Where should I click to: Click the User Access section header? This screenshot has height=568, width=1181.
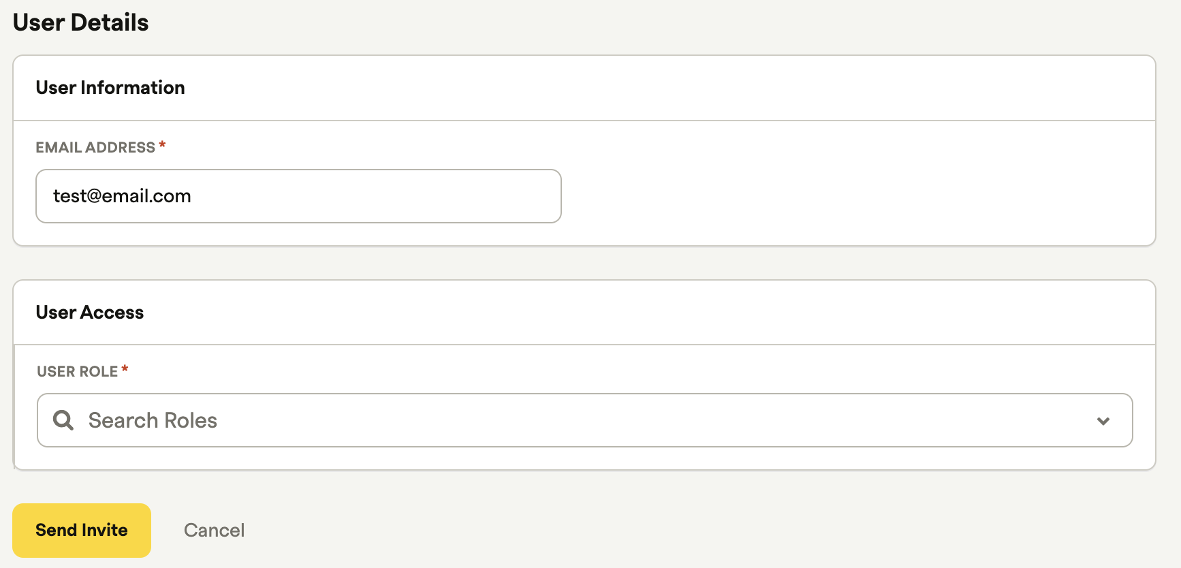tap(90, 313)
